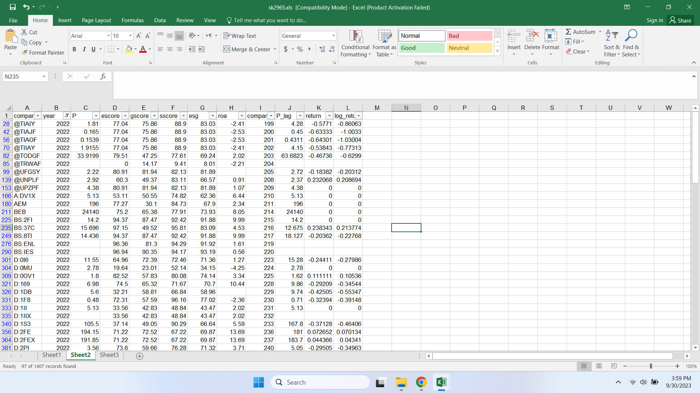Click the yellow fill color swatch button
Image resolution: width=700 pixels, height=393 pixels.
click(129, 49)
